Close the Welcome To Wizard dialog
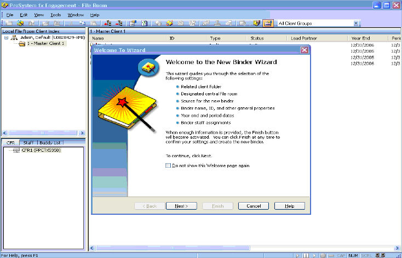 [304, 50]
